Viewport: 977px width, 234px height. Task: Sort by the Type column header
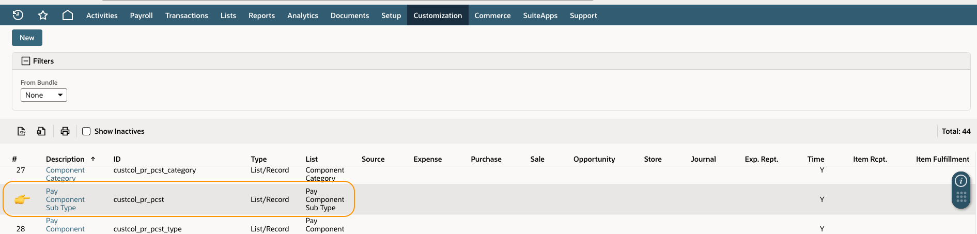tap(259, 159)
